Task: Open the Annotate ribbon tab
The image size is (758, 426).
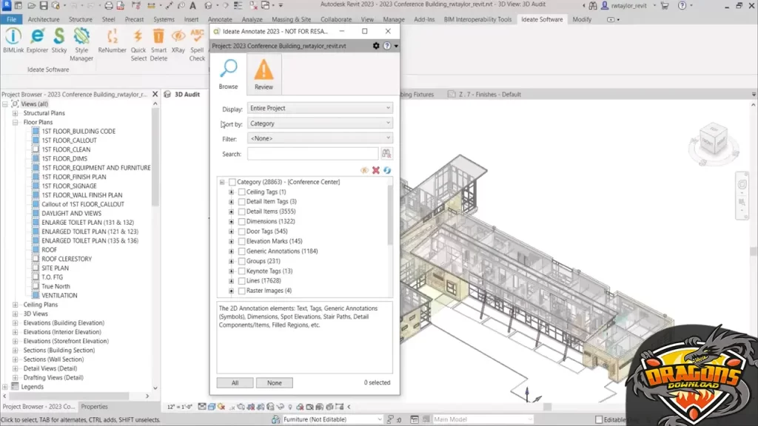Action: pyautogui.click(x=220, y=19)
